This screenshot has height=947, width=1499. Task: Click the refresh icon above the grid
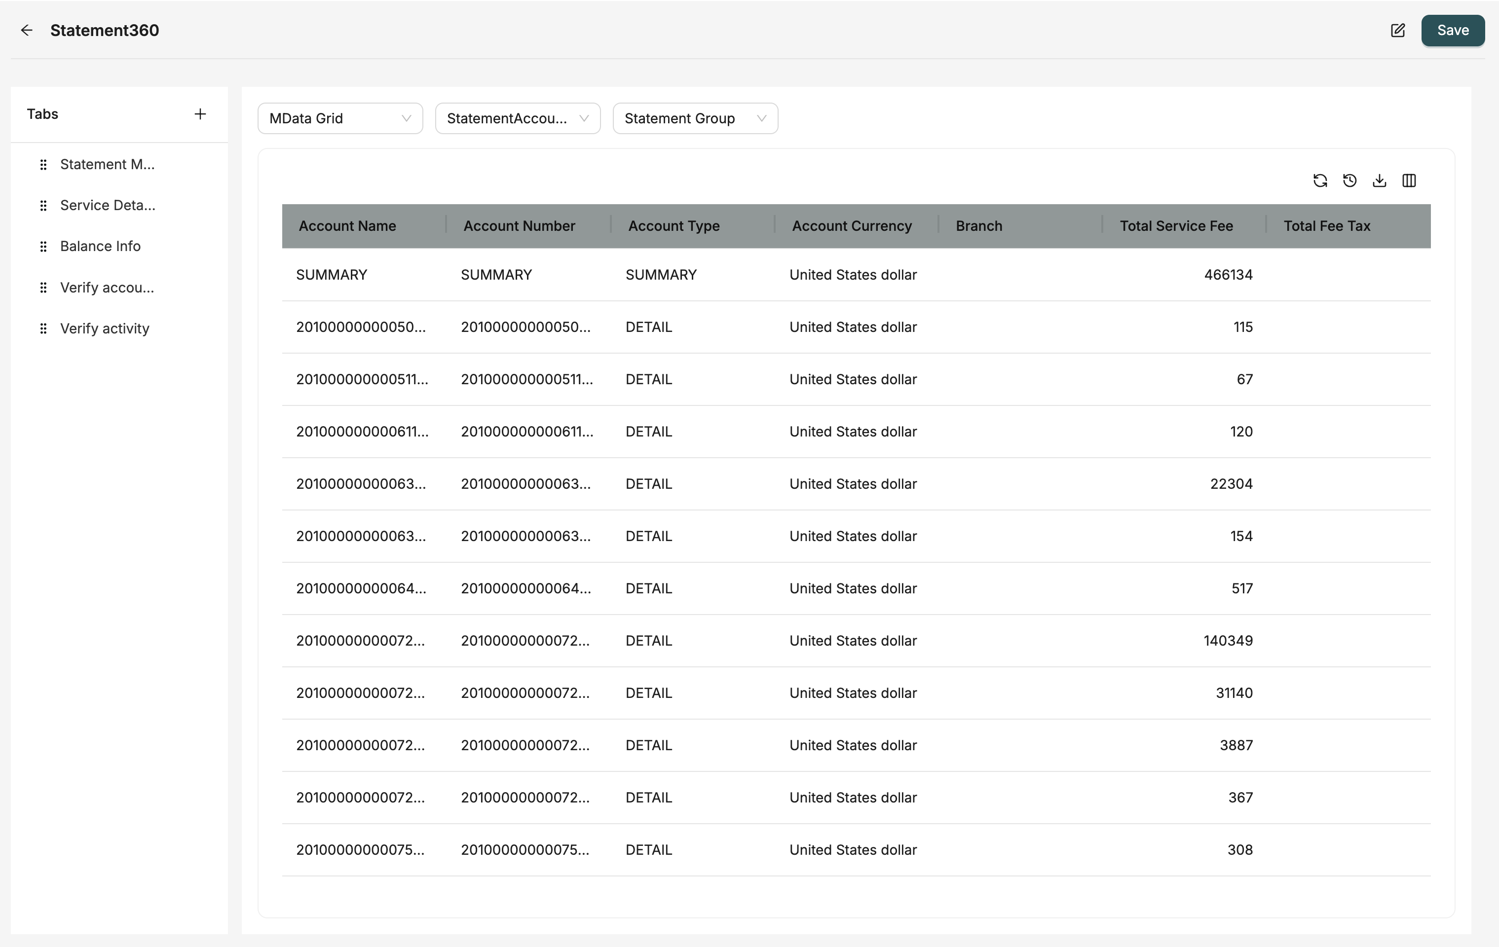[x=1320, y=181]
